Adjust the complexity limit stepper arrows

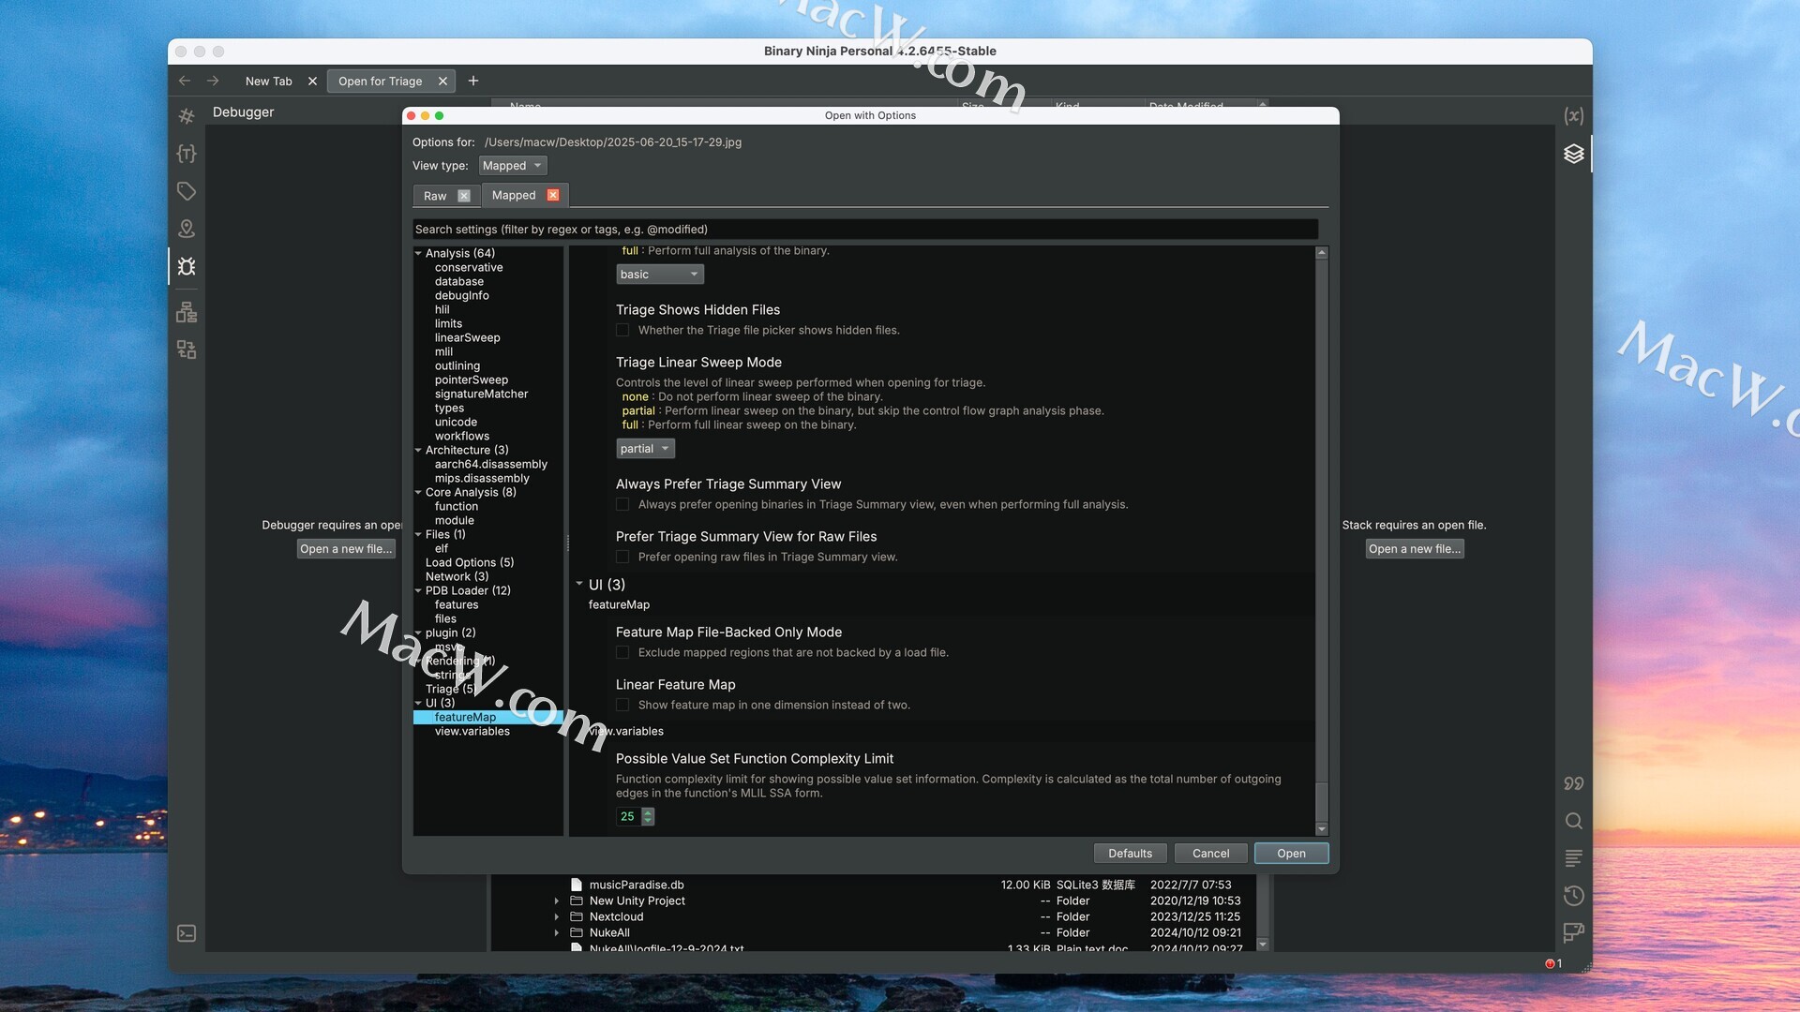click(x=648, y=816)
